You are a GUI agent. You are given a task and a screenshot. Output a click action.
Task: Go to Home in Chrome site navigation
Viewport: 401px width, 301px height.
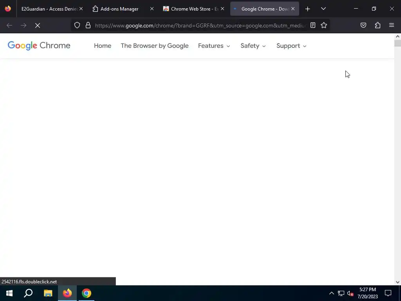click(103, 46)
